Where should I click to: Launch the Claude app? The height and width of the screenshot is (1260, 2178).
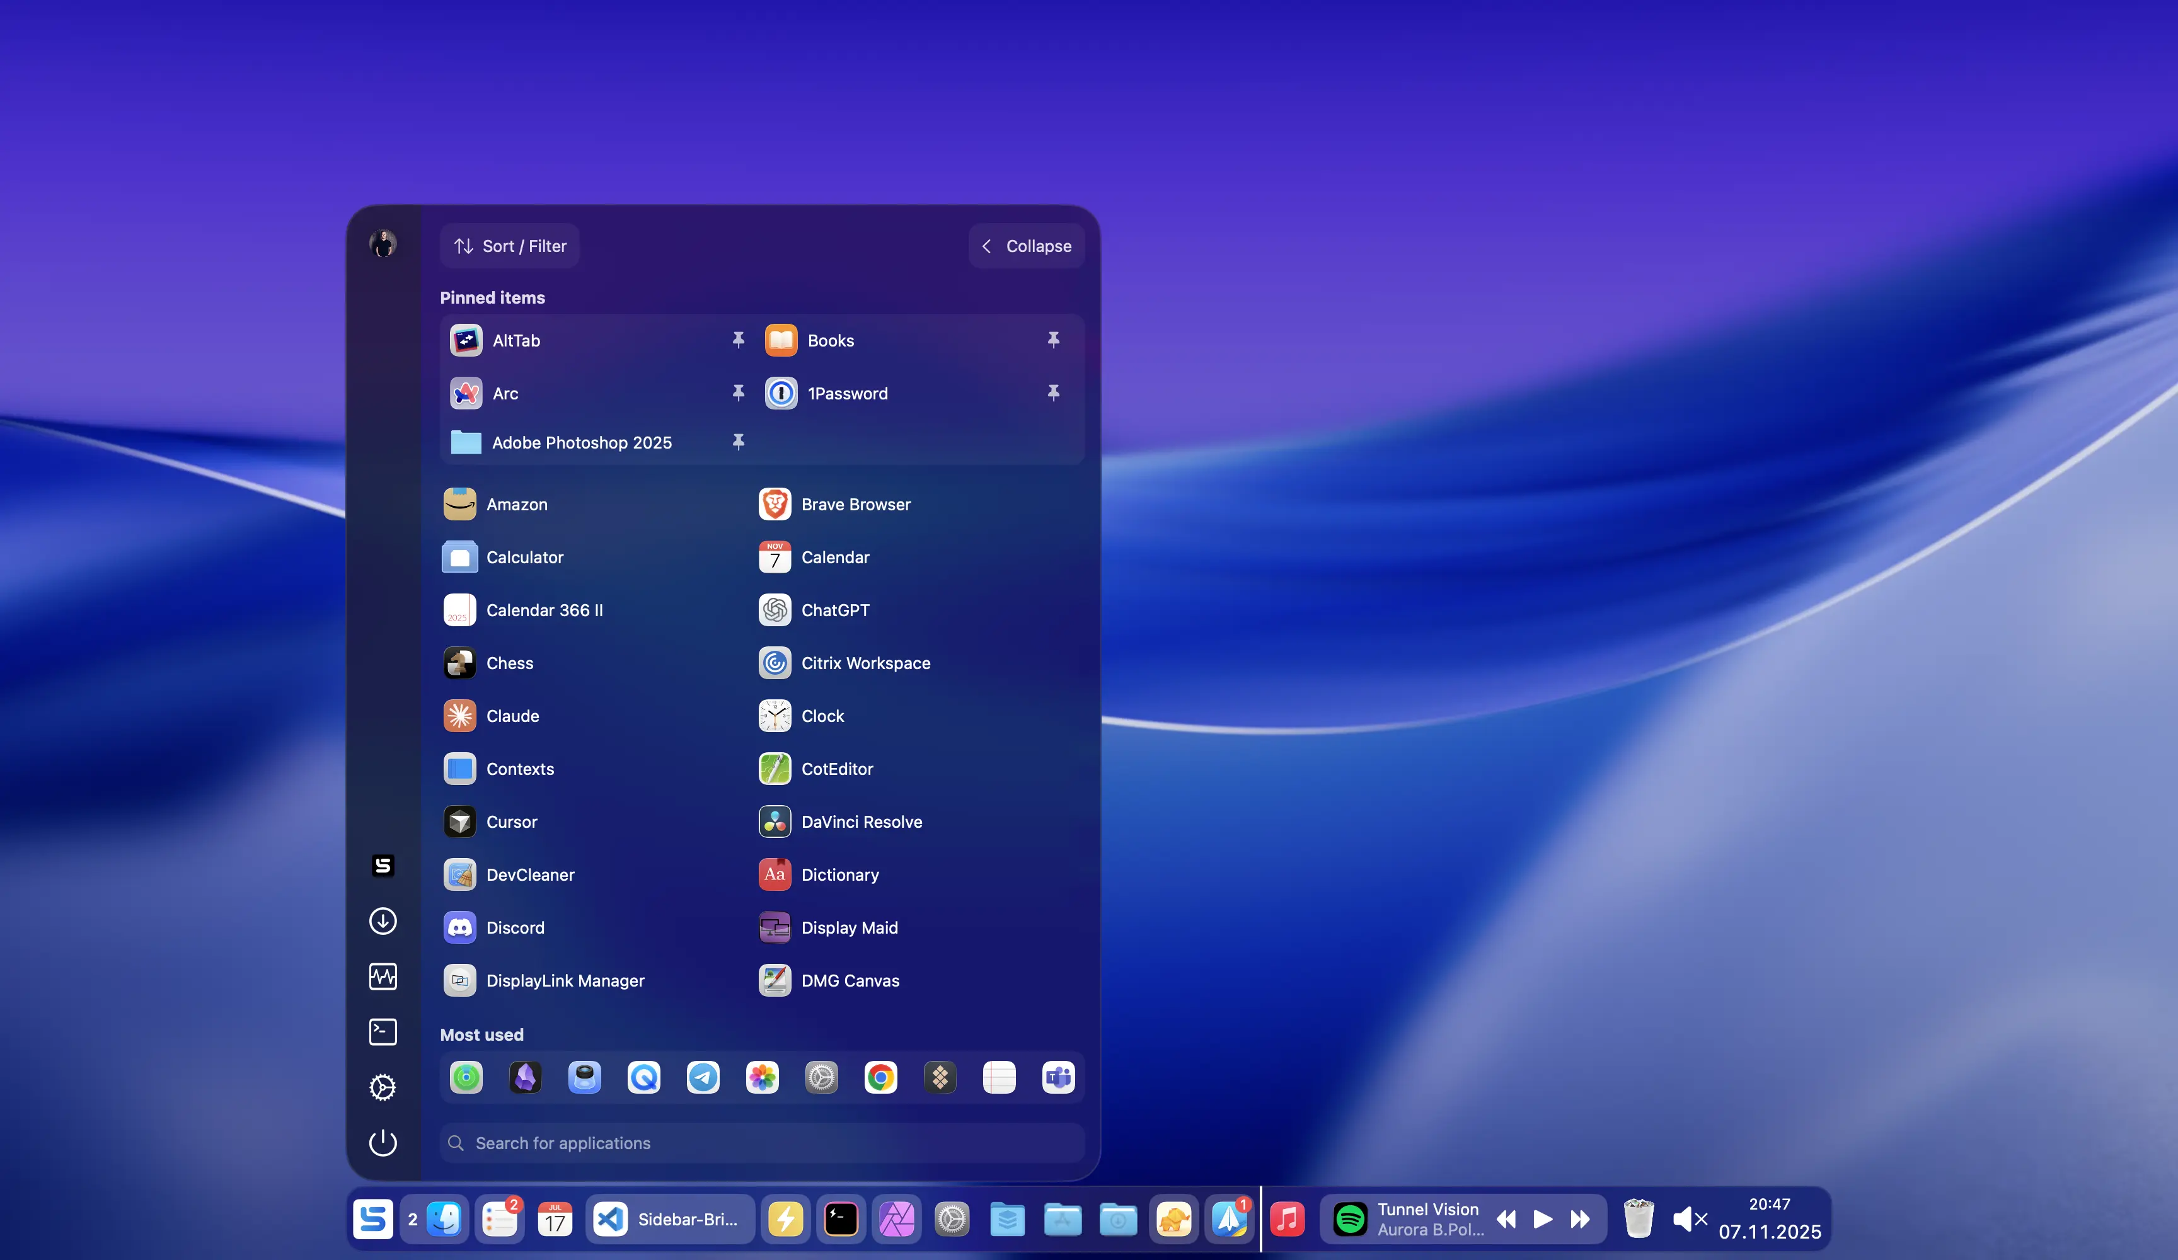(x=512, y=716)
